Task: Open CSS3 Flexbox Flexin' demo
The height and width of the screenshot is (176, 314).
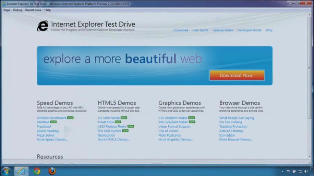Action: [112, 127]
